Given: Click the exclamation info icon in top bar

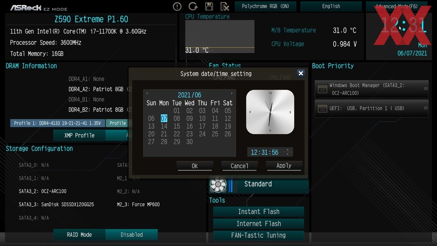Looking at the screenshot, I should click(177, 6).
